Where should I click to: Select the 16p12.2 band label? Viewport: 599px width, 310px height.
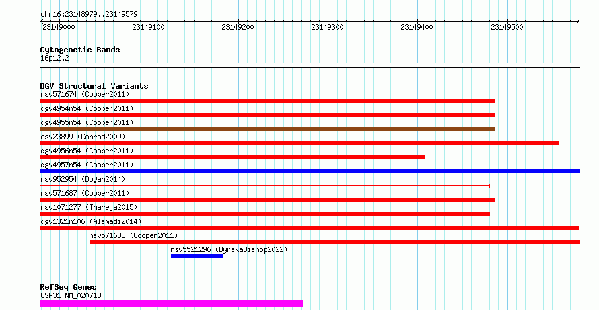(x=55, y=58)
